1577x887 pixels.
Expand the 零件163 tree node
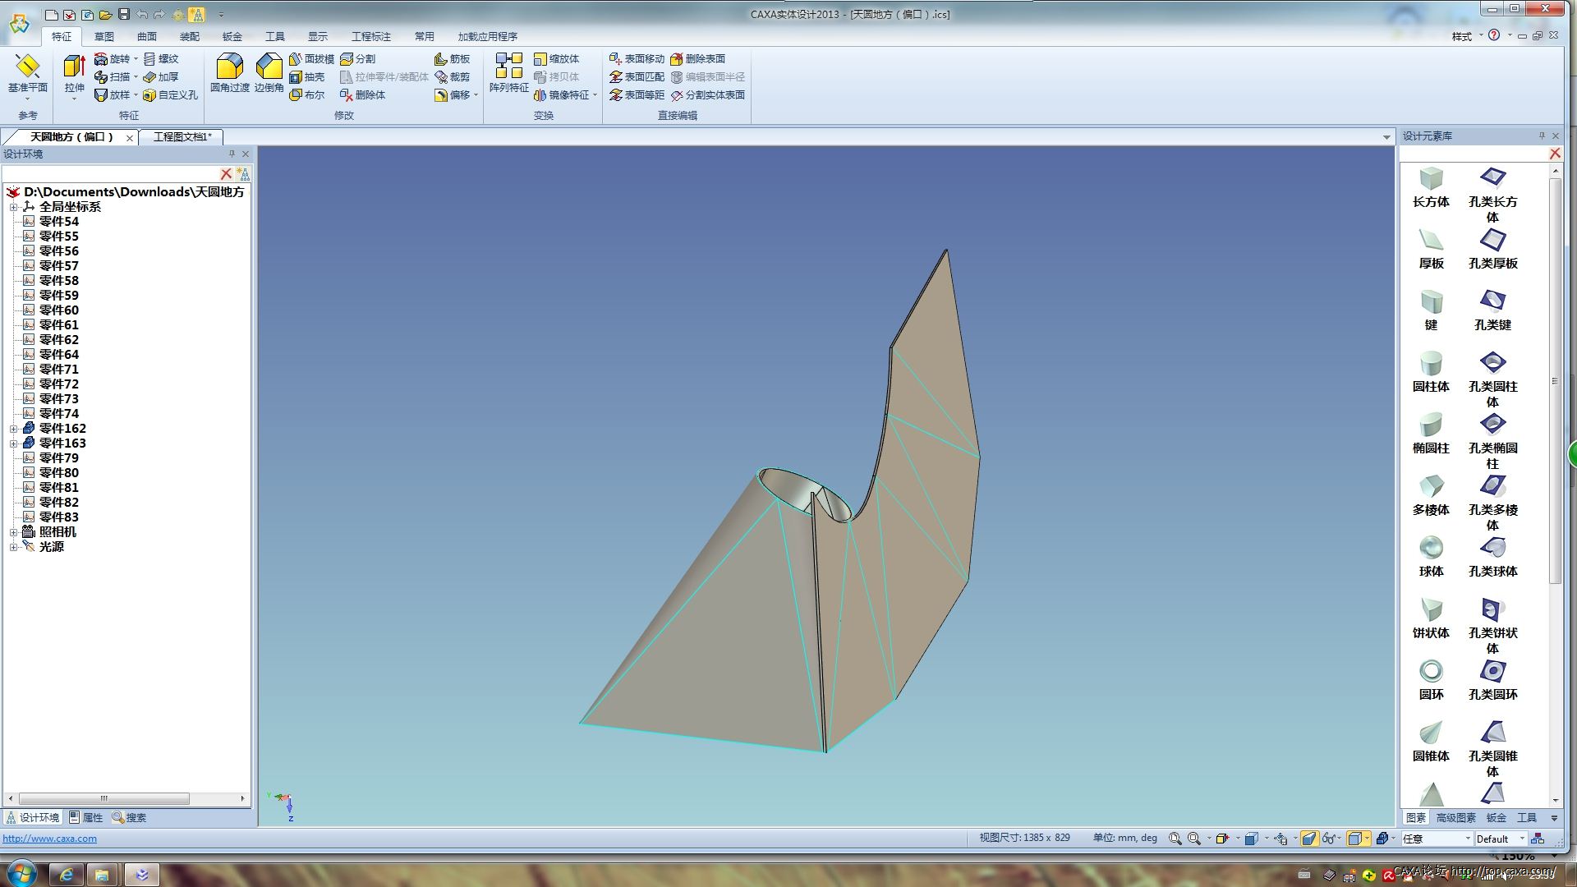13,443
